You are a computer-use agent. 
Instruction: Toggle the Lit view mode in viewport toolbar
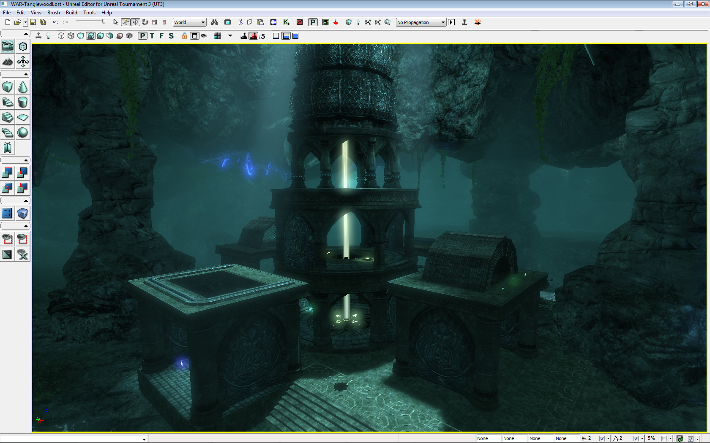click(x=90, y=36)
